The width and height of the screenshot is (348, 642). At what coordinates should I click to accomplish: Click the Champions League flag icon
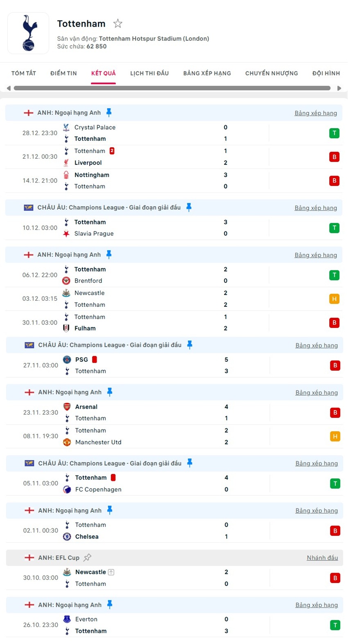[28, 208]
